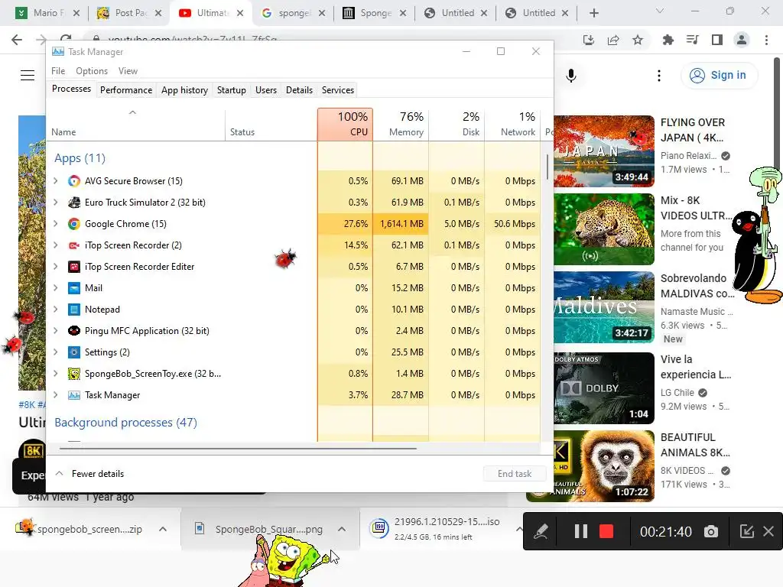Click YouTube voice search microphone icon

tap(571, 76)
